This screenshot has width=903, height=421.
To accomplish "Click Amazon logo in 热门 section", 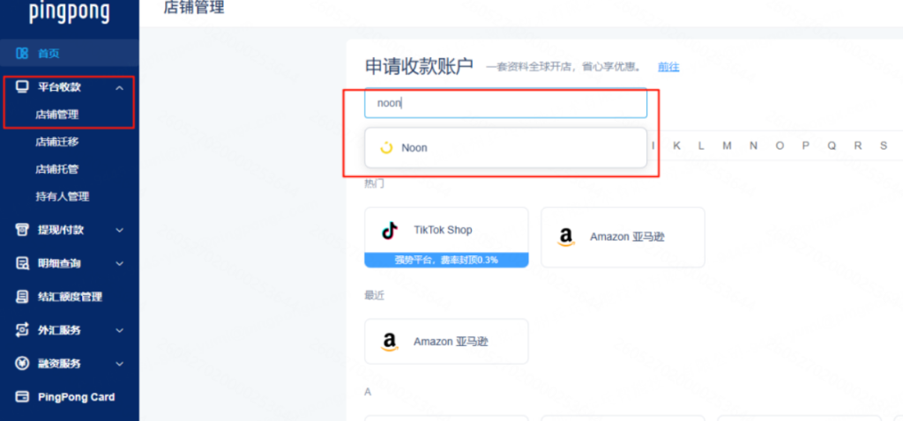I will click(566, 237).
